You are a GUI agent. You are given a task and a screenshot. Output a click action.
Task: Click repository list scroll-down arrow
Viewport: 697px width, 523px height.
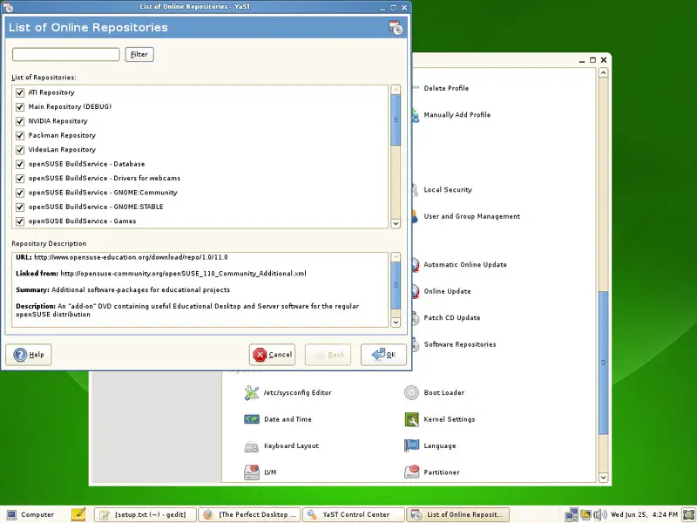396,223
